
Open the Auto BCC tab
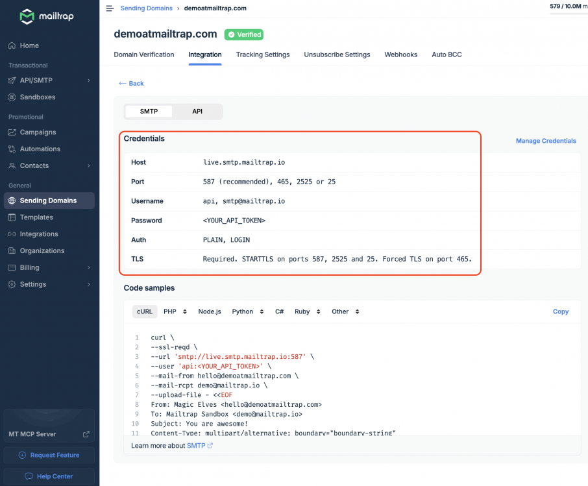[x=446, y=55]
